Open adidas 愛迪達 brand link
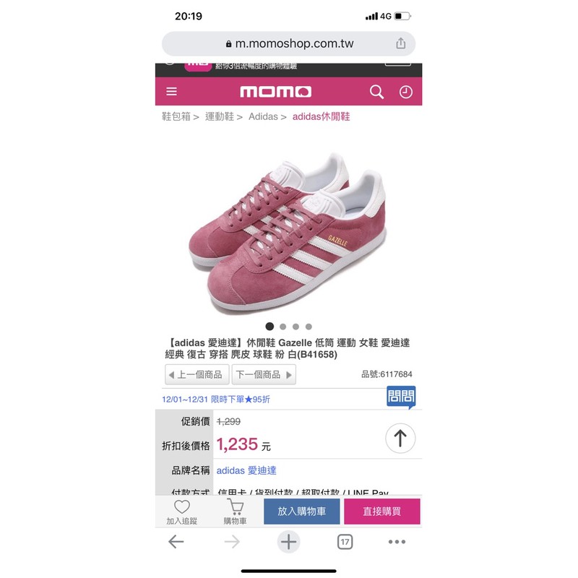Screen dimensions: 578x578 pos(246,470)
